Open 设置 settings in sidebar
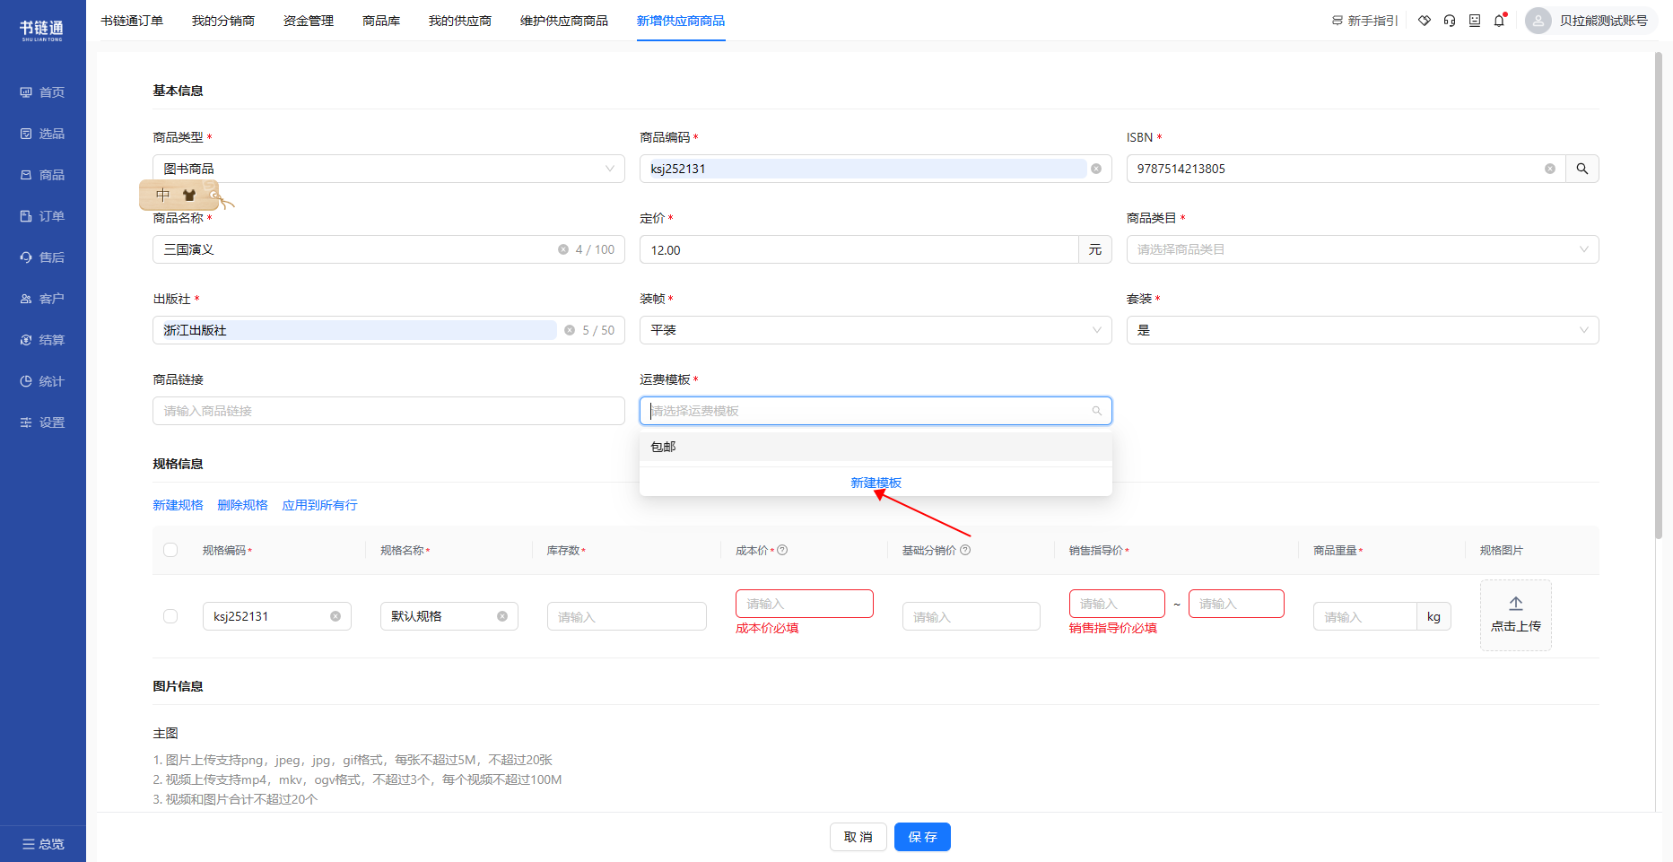Screen dimensions: 1673x862 point(42,422)
